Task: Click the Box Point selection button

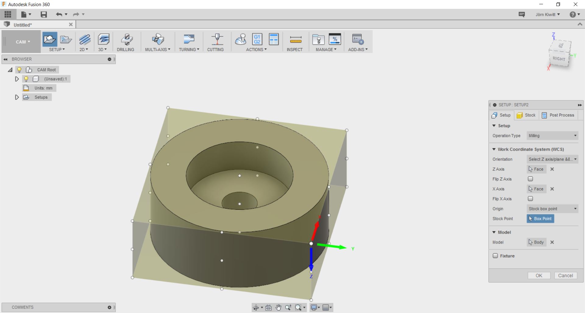Action: coord(540,219)
